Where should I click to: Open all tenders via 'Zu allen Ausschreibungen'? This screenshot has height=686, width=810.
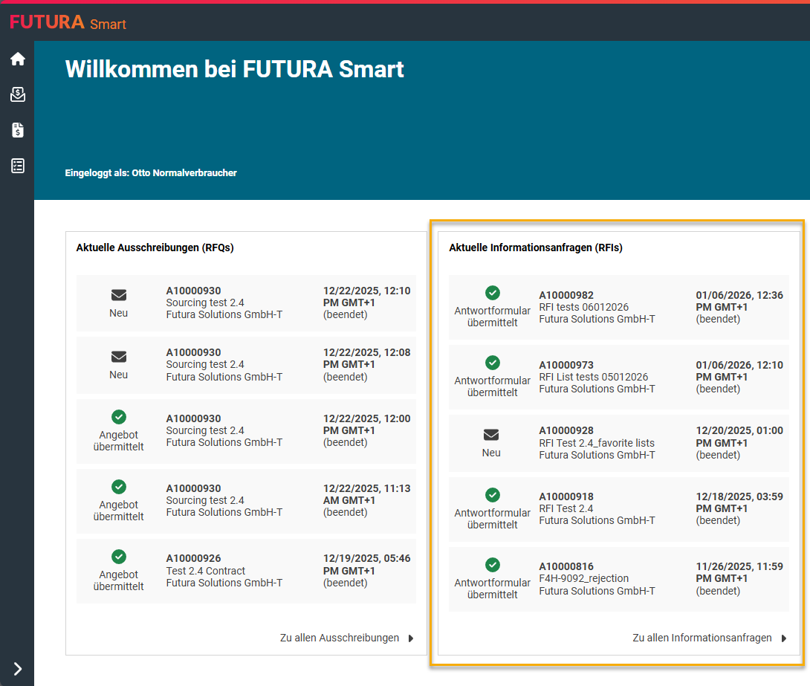[339, 638]
